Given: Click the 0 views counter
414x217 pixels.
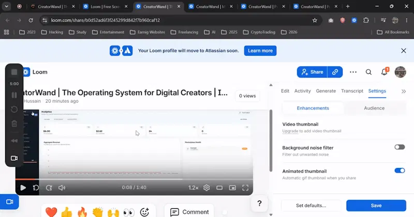Looking at the screenshot, I should pyautogui.click(x=247, y=96).
